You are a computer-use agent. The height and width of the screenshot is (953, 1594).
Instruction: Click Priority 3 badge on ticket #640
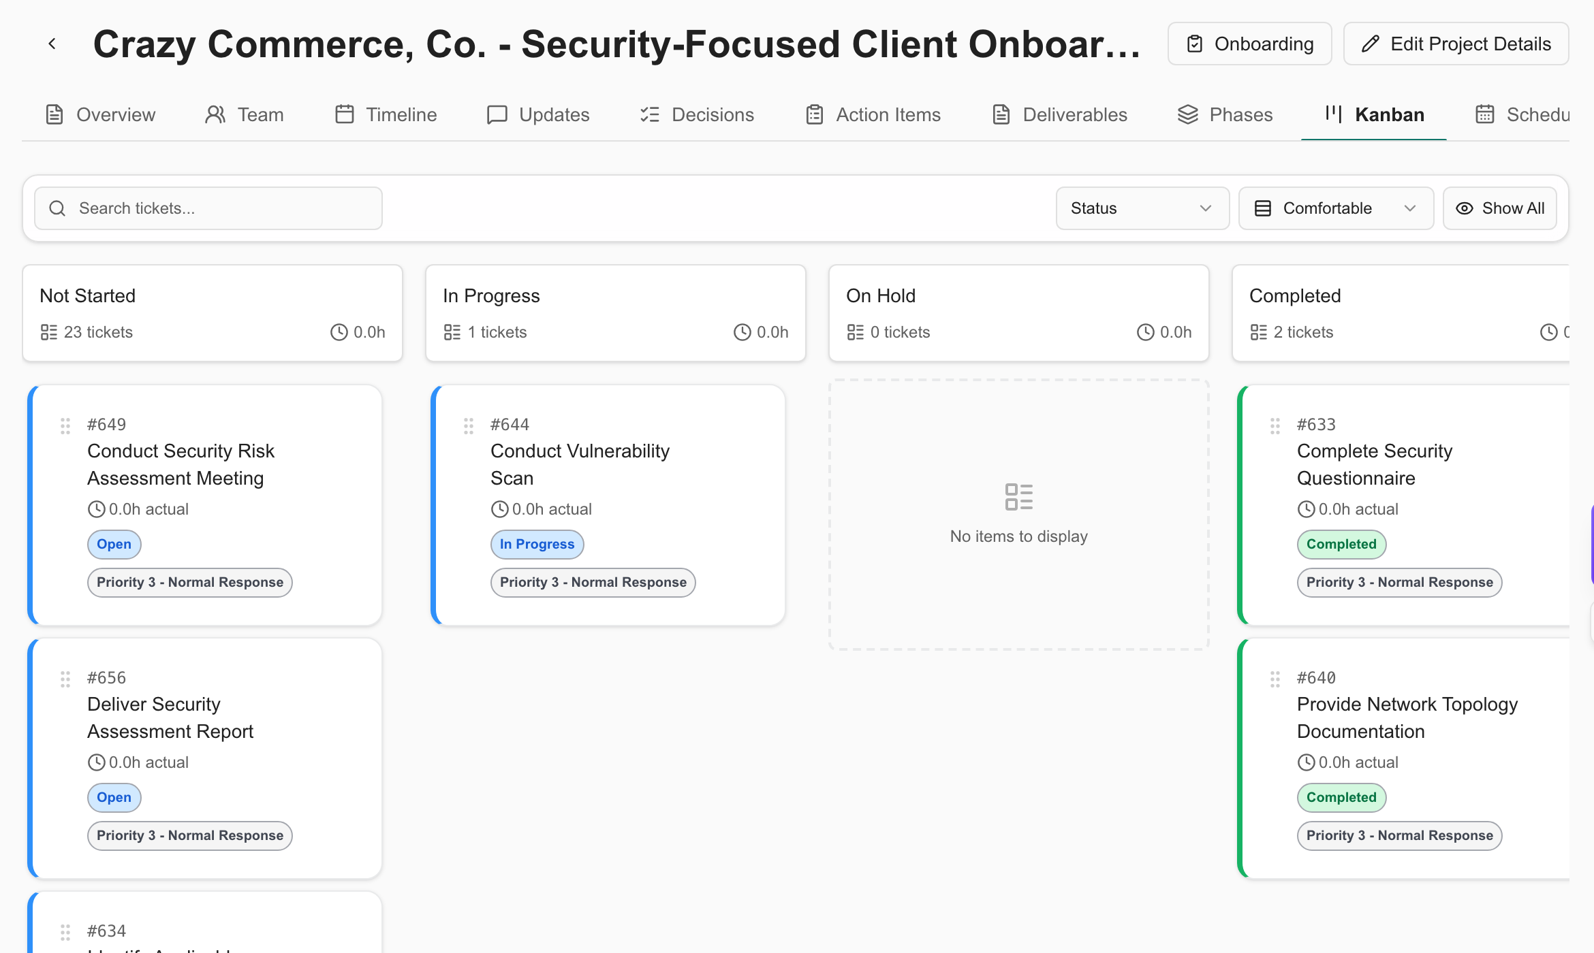tap(1400, 836)
